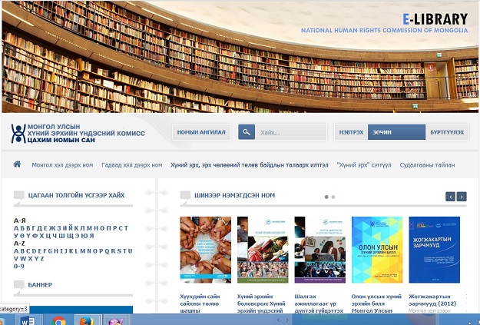The width and height of the screenshot is (480, 325).
Task: Click the А-Я alphabet range link
Action: (x=19, y=221)
